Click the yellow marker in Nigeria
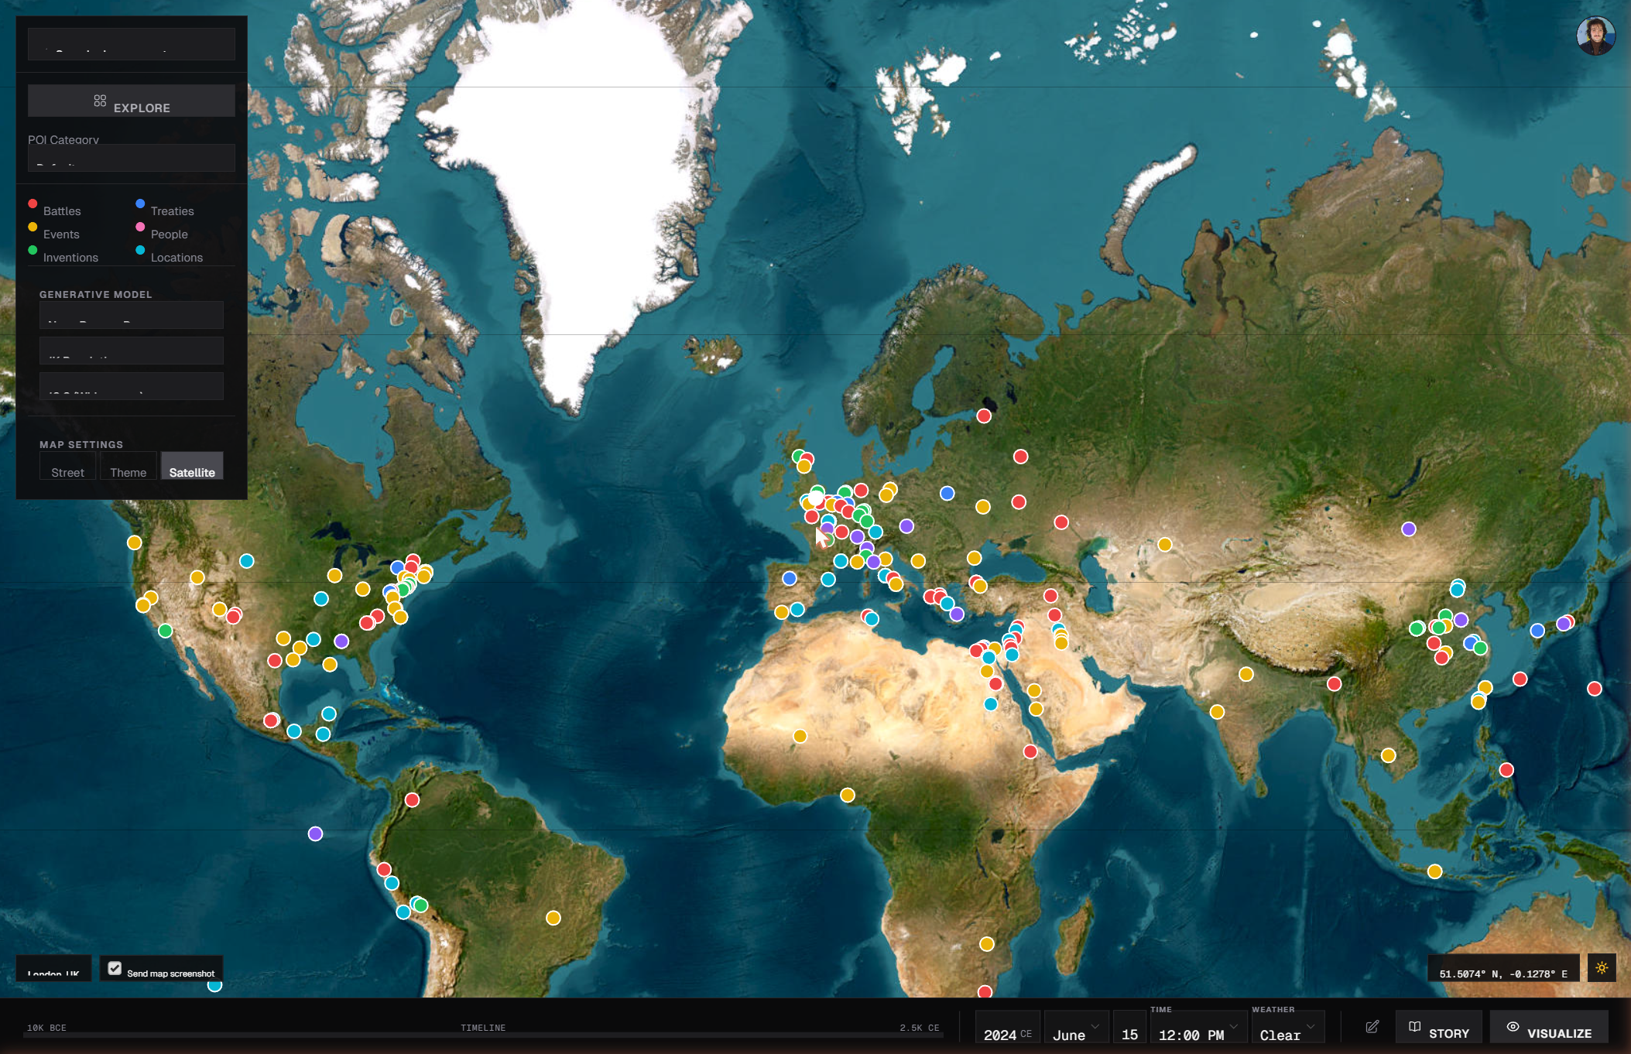Viewport: 1631px width, 1054px height. (x=848, y=795)
